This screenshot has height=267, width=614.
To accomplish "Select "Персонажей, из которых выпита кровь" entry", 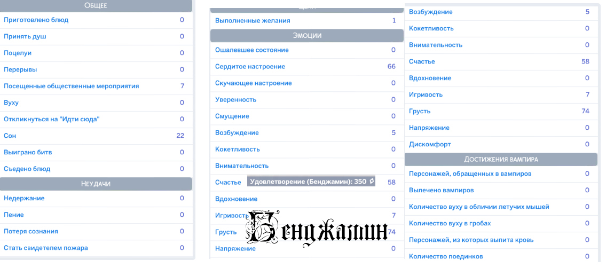I will click(x=501, y=240).
